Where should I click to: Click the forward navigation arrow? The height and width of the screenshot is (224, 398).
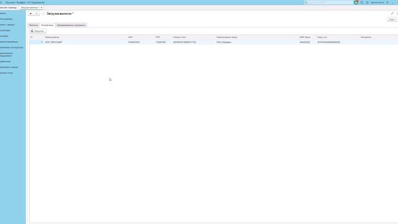[x=37, y=14]
